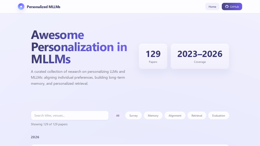Click the GitHub octocat icon
This screenshot has height=146, width=260.
(227, 7)
